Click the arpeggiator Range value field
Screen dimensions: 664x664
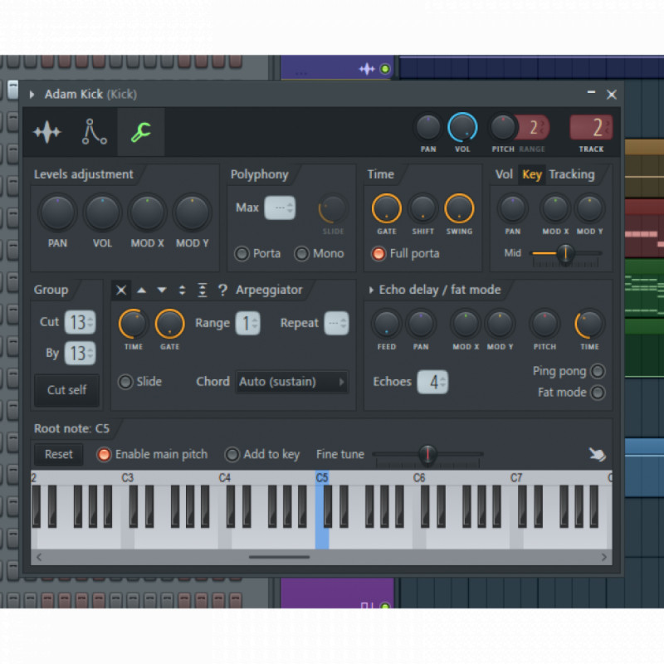pos(247,324)
